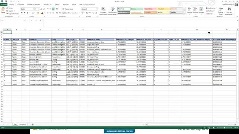Click the decrease font size icon
This screenshot has height=134, width=239.
coord(44,9)
